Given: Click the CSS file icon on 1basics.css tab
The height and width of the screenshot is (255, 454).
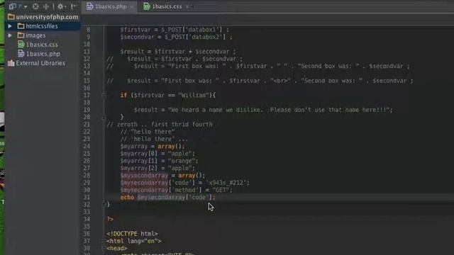Looking at the screenshot, I should tap(147, 6).
